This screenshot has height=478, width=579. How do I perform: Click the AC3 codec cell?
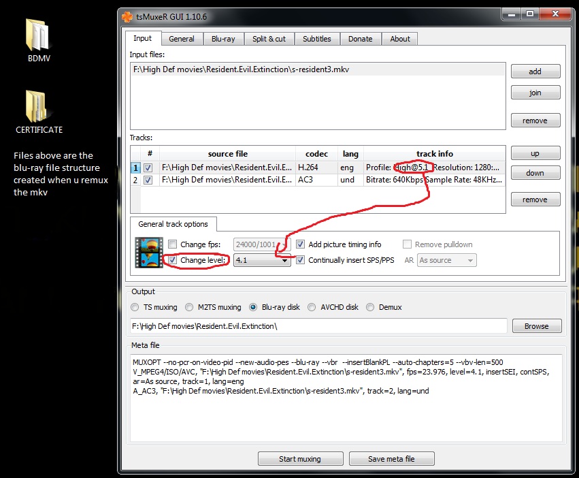coord(316,180)
